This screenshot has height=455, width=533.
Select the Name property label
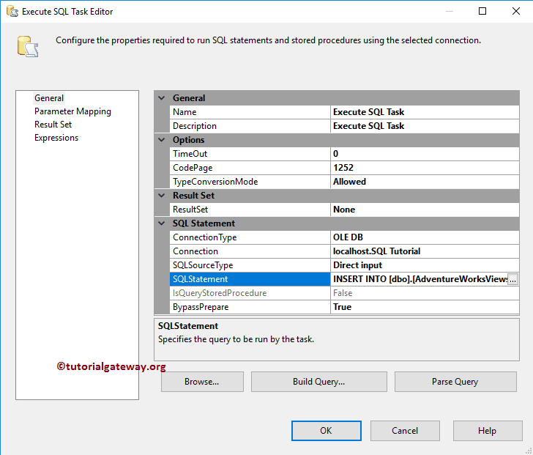(x=250, y=112)
